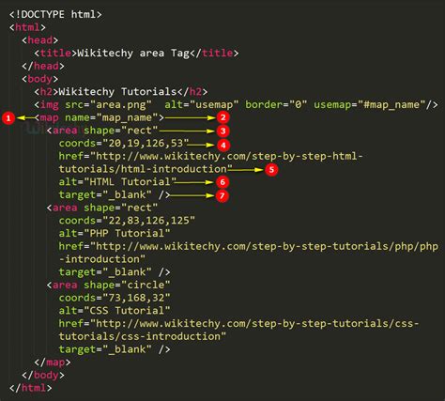Click the red circle numbered 6
The image size is (445, 401).
pos(222,182)
